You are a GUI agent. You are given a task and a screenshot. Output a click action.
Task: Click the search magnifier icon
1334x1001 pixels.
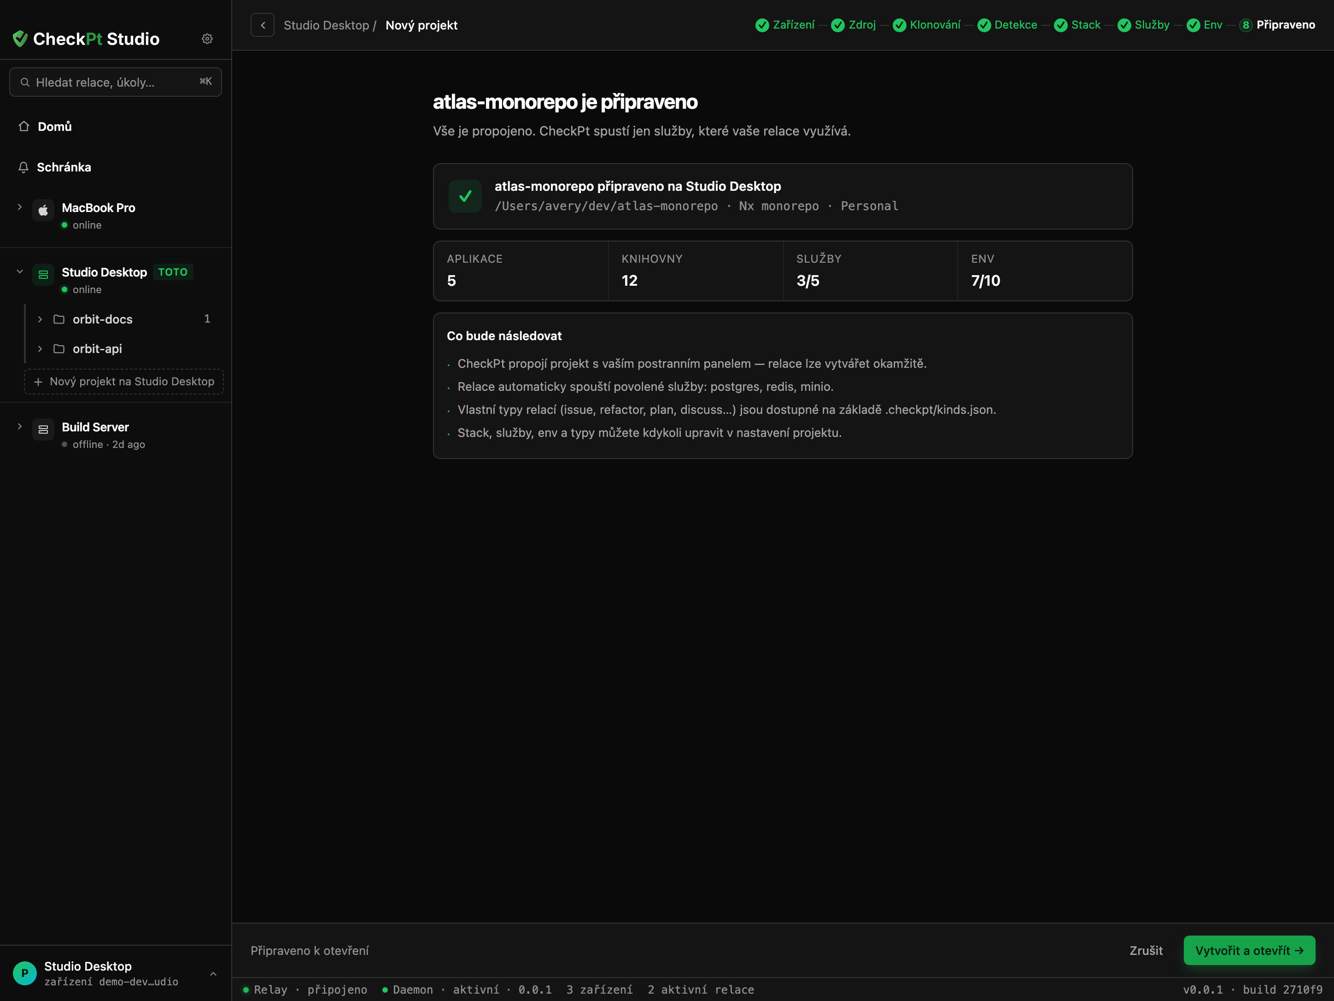[x=25, y=82]
